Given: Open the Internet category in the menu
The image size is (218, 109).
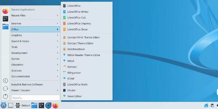Looking at the screenshot, I should (x=35, y=23).
